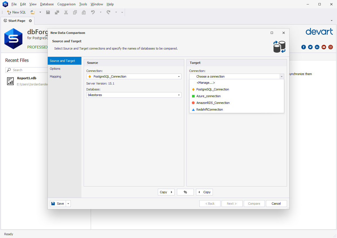Click the dbForge Studio product logo

13,39
